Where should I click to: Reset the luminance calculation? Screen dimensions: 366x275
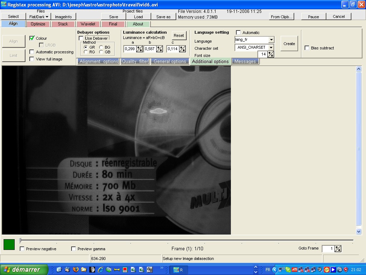pos(179,35)
